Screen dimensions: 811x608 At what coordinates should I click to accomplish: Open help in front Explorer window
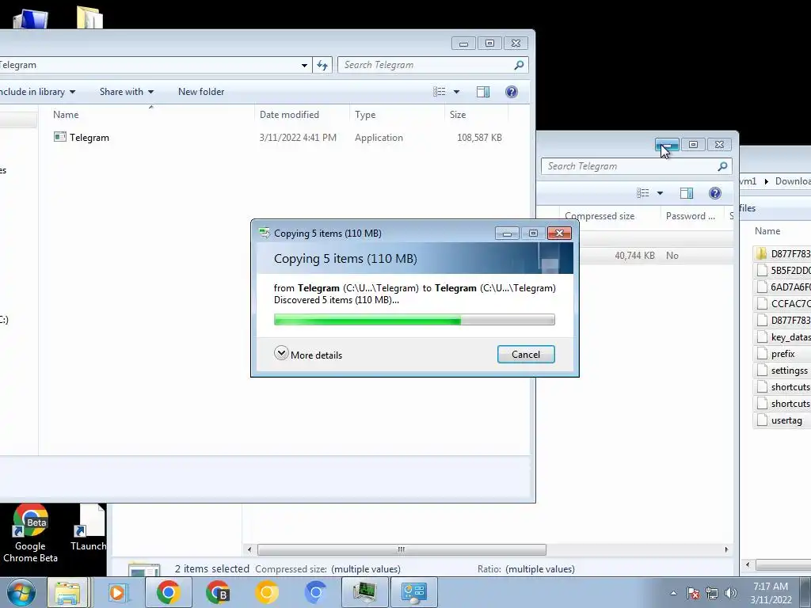click(511, 92)
